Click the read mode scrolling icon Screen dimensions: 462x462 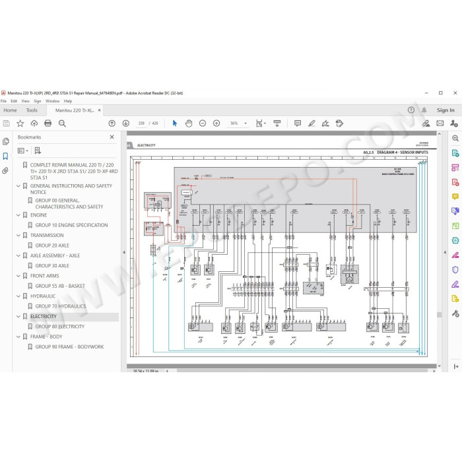[277, 123]
